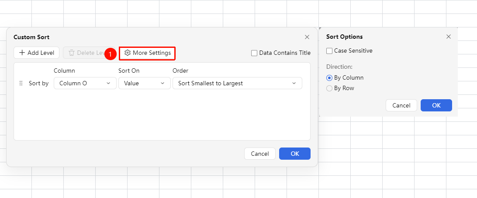Click the 'Custom Sort' title

pos(31,37)
